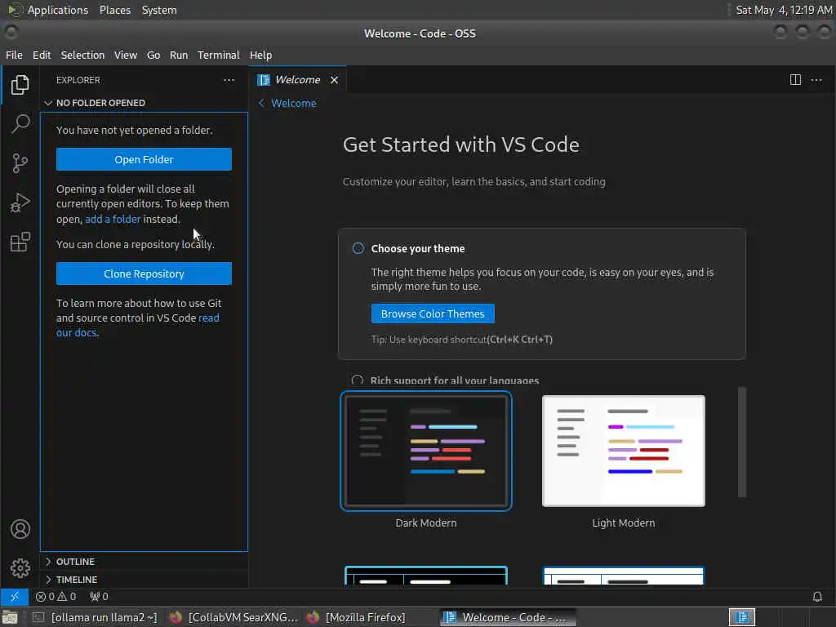
Task: Click Browse Color Themes button
Action: [x=433, y=313]
